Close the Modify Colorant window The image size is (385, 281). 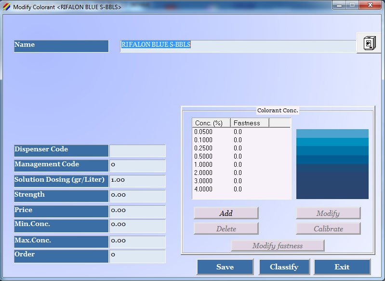click(370, 5)
